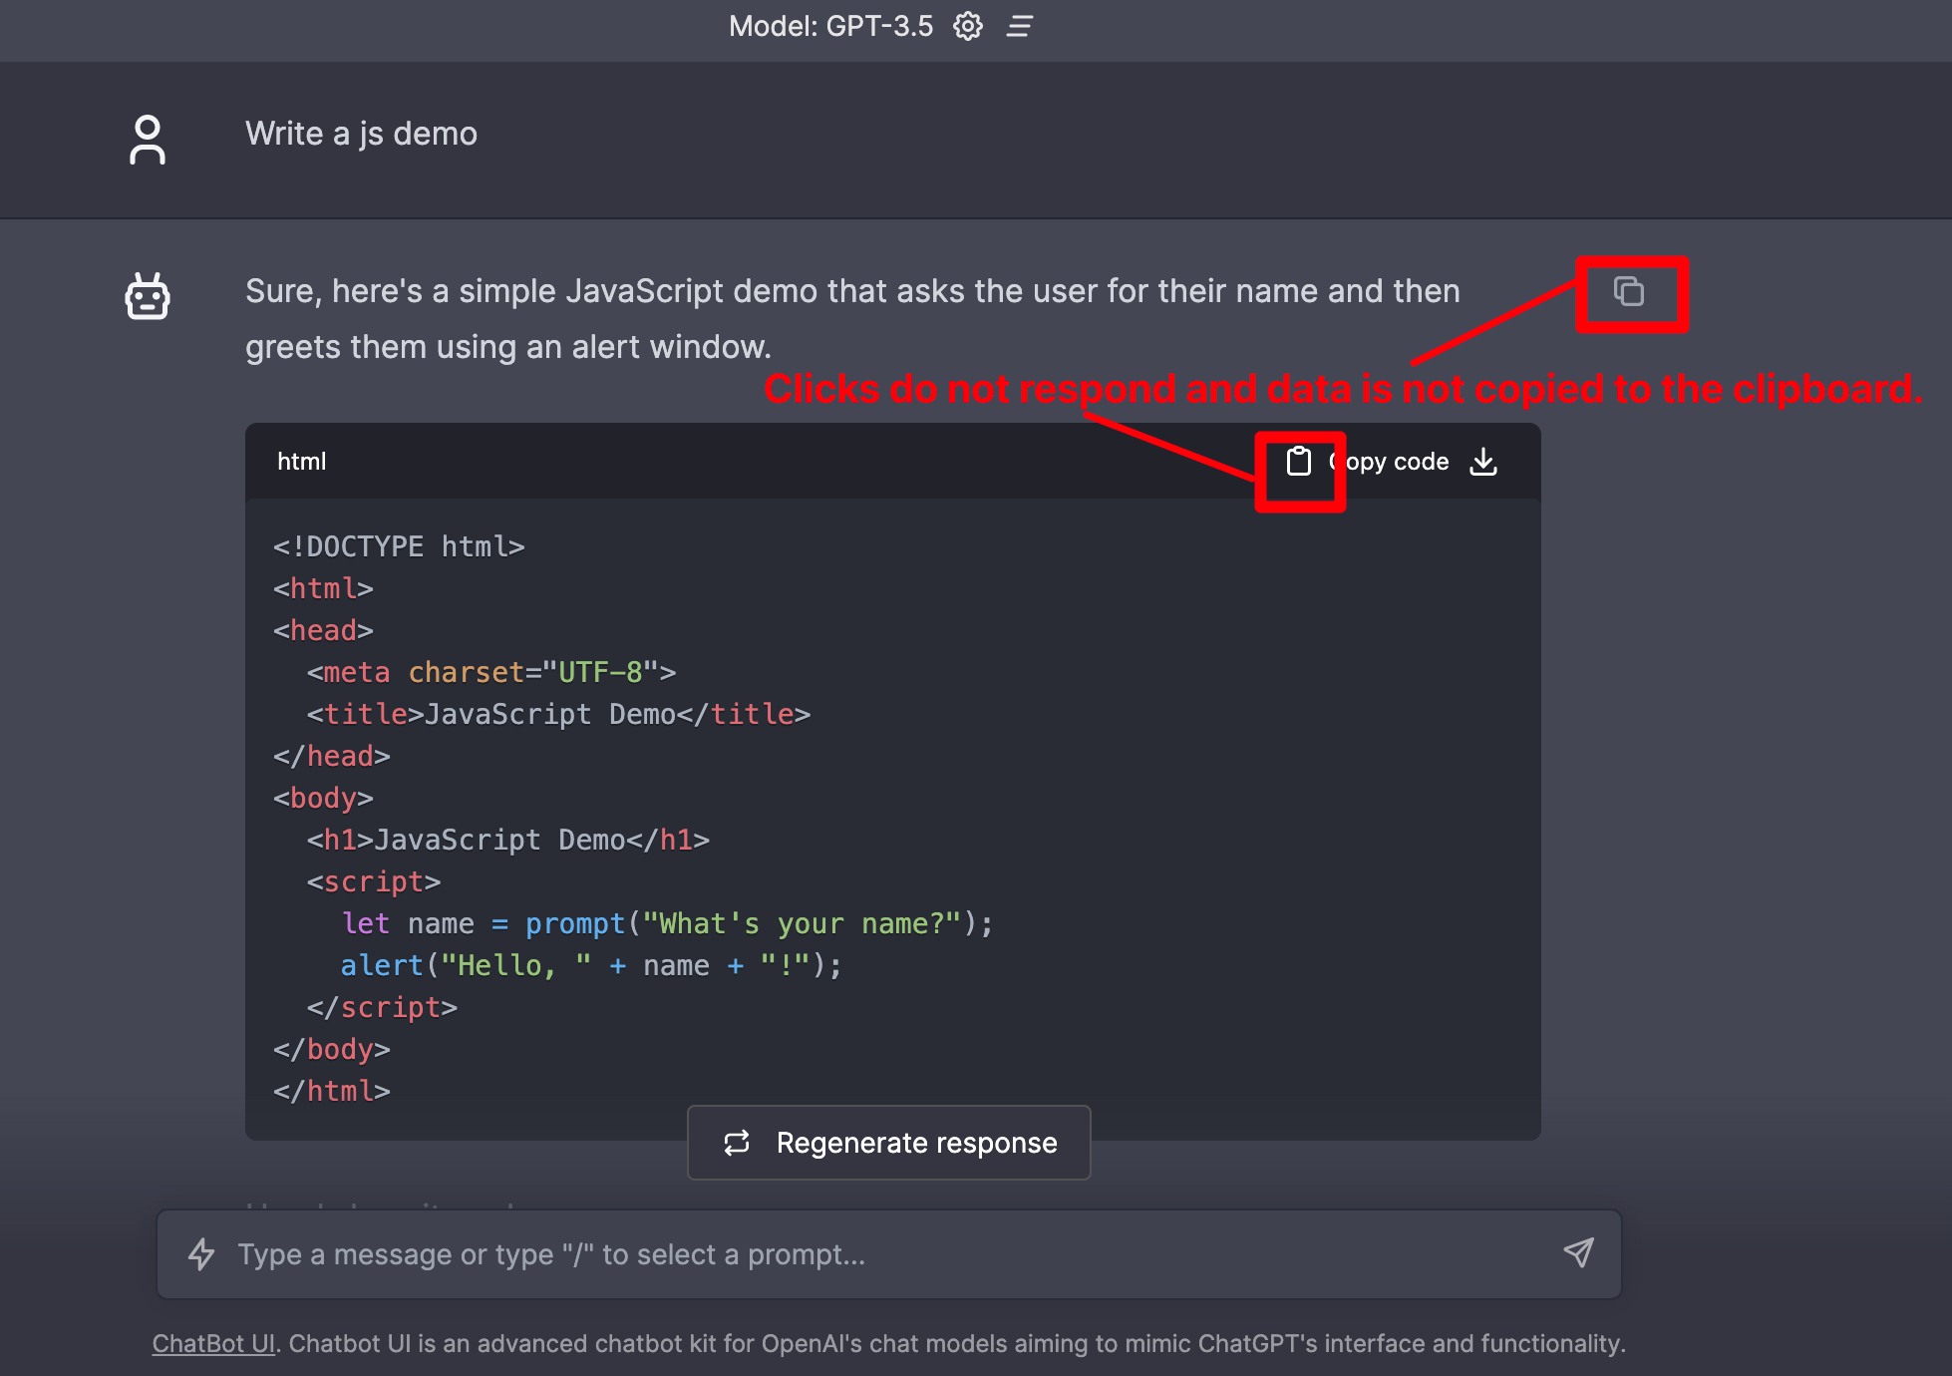The height and width of the screenshot is (1376, 1952).
Task: Click the '<!DOCTYPE html>' code line
Action: pos(399,546)
